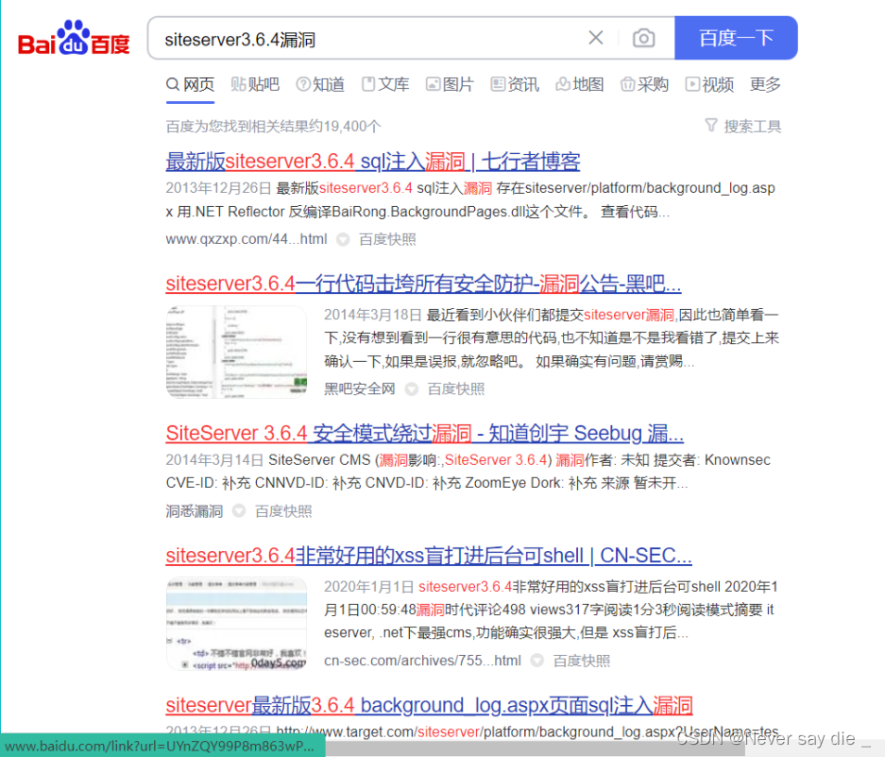Select the 网页 tab
The height and width of the screenshot is (757, 885).
click(190, 85)
